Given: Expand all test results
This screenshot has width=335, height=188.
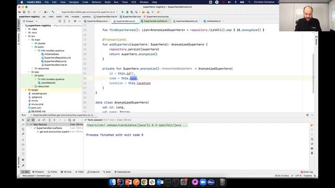Looking at the screenshot, I should pos(49,120).
